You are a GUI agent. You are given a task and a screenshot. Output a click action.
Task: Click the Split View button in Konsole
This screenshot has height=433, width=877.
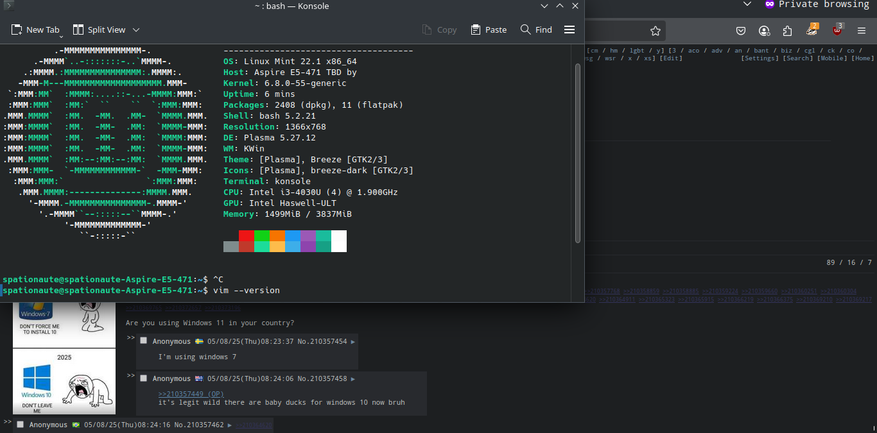(x=99, y=30)
